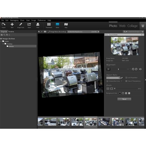Click the info icon in Organize toolbar
146x146 pixels.
tap(9, 35)
